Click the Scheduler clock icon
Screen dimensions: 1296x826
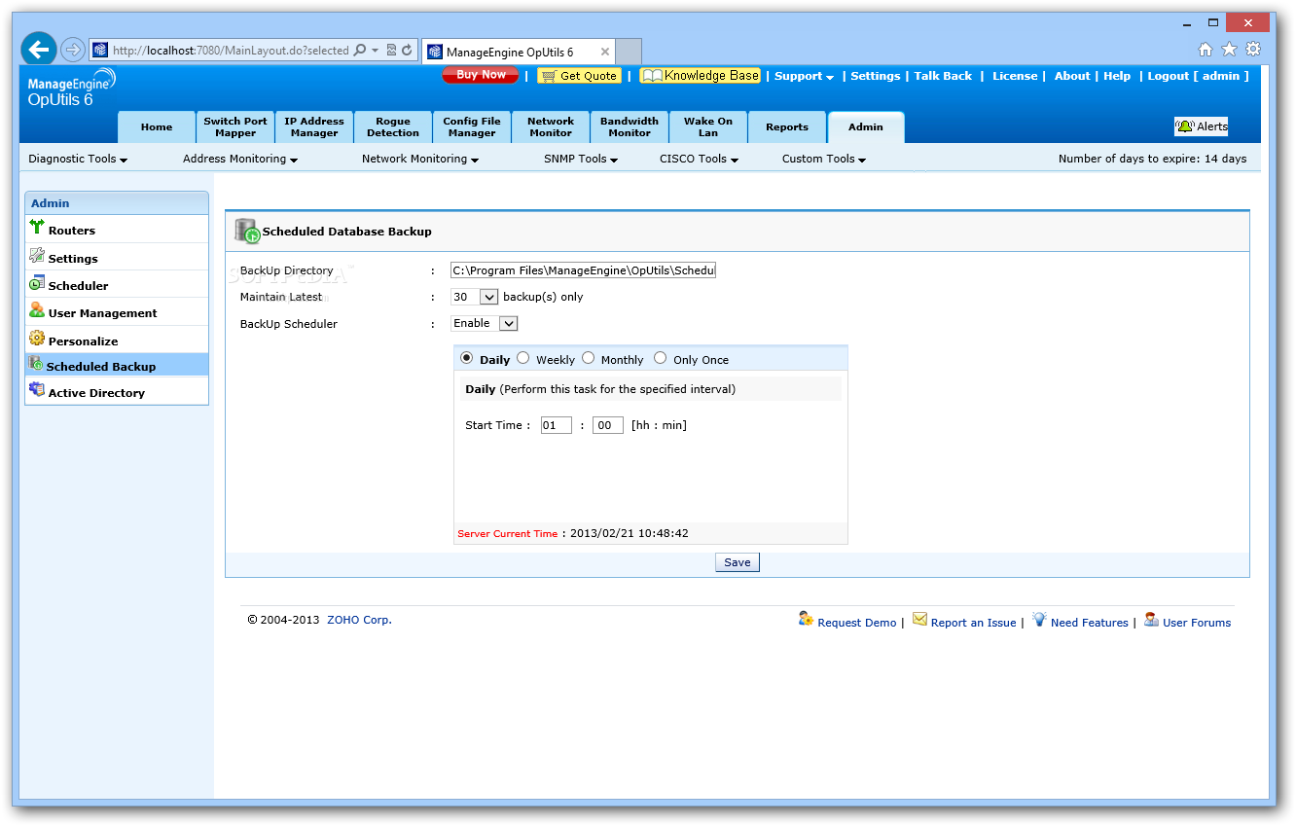point(37,283)
